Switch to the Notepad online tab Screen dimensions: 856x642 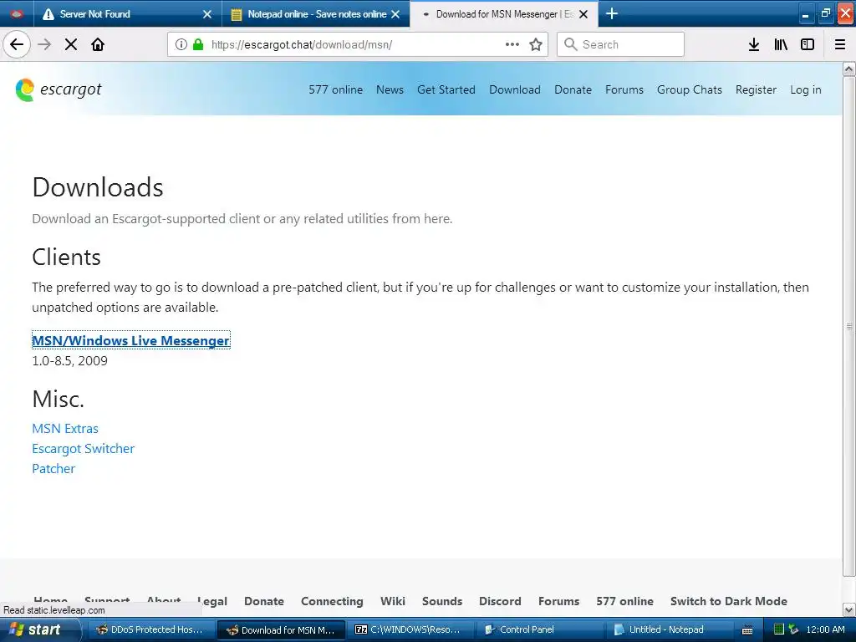click(317, 14)
